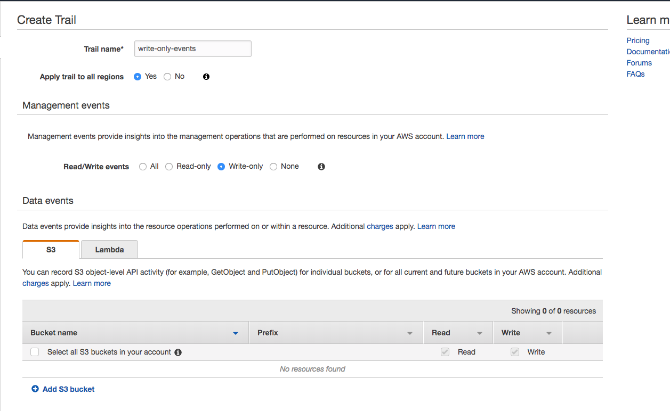This screenshot has height=411, width=670.
Task: Switch to the Lambda tab
Action: click(109, 249)
